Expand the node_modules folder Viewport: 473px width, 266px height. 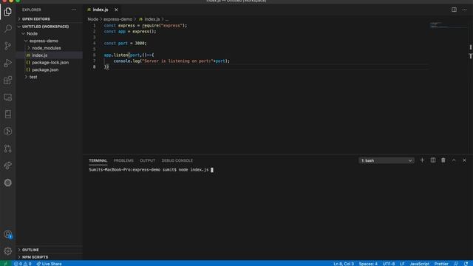[44, 48]
